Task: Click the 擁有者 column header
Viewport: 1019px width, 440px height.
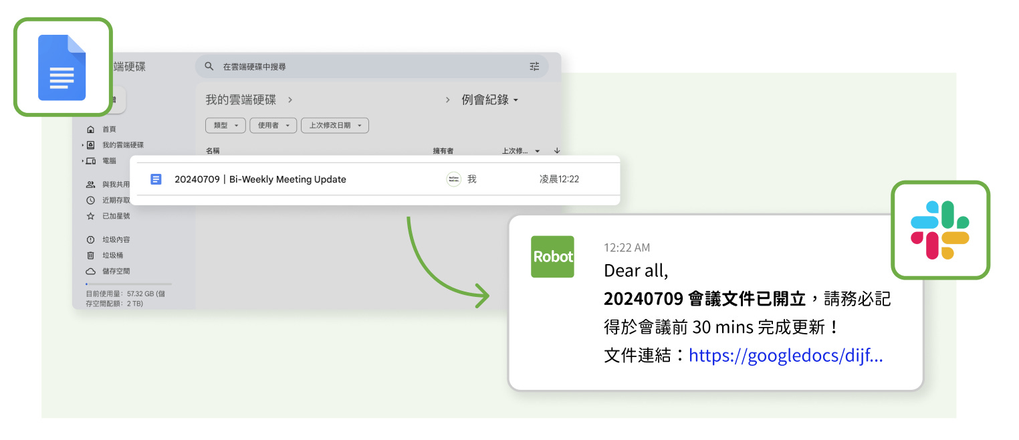Action: (443, 151)
